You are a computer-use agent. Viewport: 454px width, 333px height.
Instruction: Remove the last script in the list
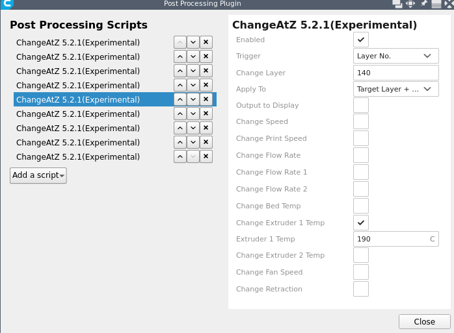coord(206,156)
